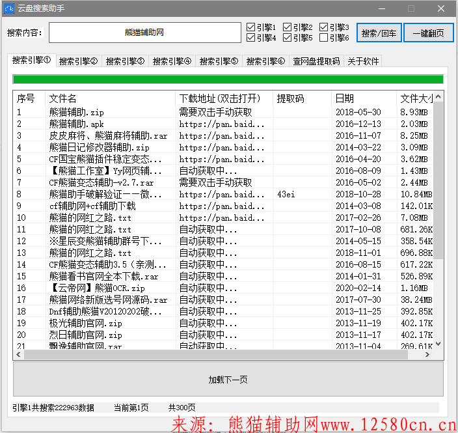Viewport: 458px width, 433px height.
Task: Click the search content input field
Action: [x=144, y=33]
